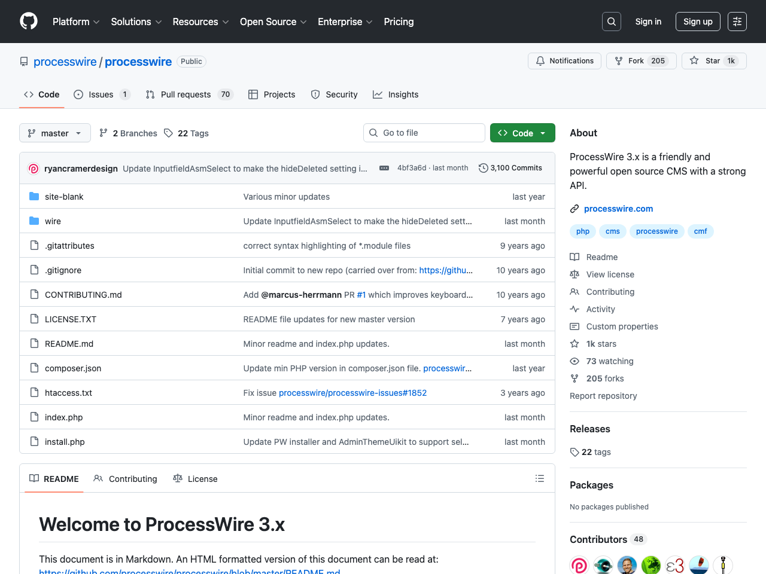Open the README outline toggle icon
Screen dimensions: 766x574
[x=540, y=478]
